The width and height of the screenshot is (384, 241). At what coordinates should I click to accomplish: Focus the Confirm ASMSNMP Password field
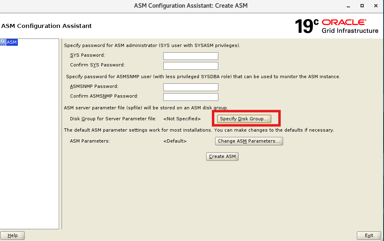[190, 97]
